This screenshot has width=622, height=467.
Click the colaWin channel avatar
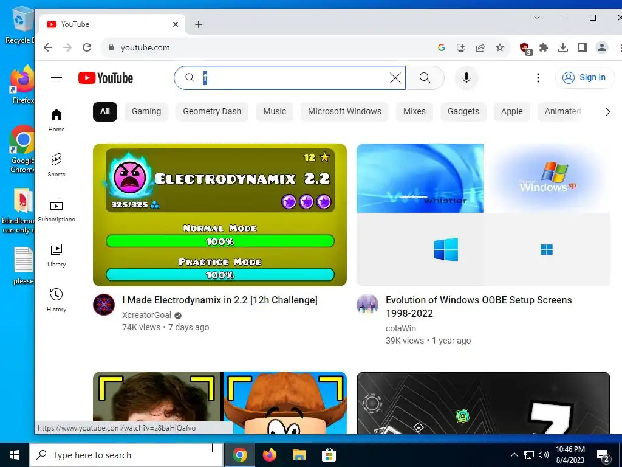[367, 305]
